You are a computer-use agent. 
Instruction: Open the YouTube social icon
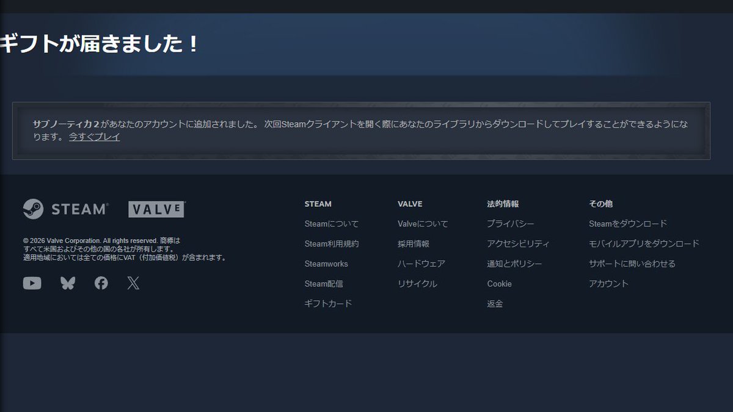pyautogui.click(x=32, y=283)
